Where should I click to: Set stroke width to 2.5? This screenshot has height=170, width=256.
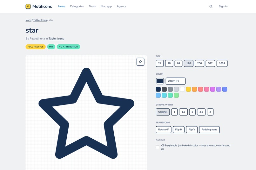pos(201,112)
